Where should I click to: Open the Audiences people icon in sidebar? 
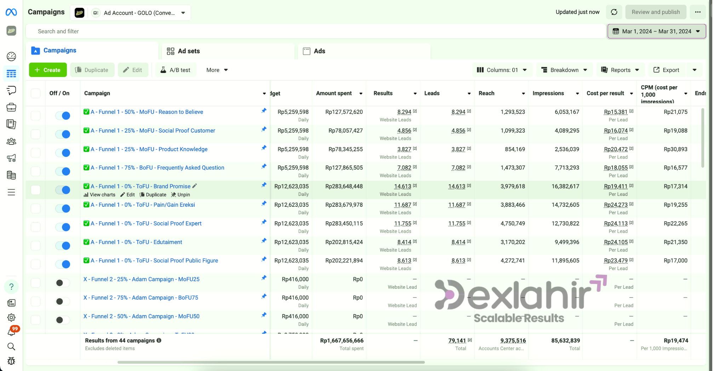pos(11,142)
